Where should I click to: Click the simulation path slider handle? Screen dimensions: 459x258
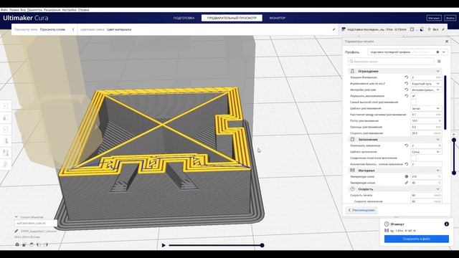[262, 245]
